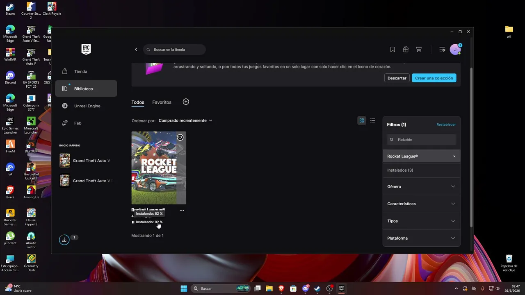The width and height of the screenshot is (525, 295).
Task: Go back with the arrow beside the search box
Action: coord(136,50)
